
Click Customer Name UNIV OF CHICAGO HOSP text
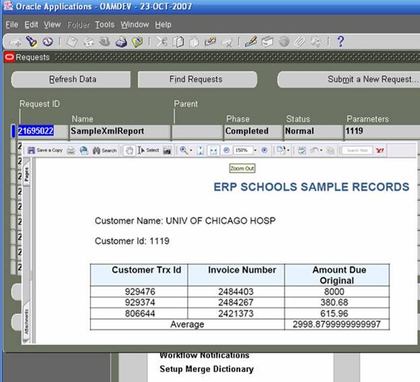pos(185,221)
